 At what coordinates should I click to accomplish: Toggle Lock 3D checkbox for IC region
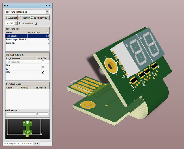pos(43,69)
